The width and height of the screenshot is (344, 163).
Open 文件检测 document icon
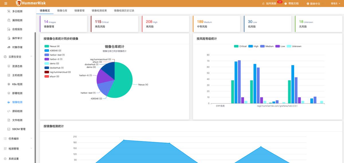pyautogui.click(x=9, y=120)
